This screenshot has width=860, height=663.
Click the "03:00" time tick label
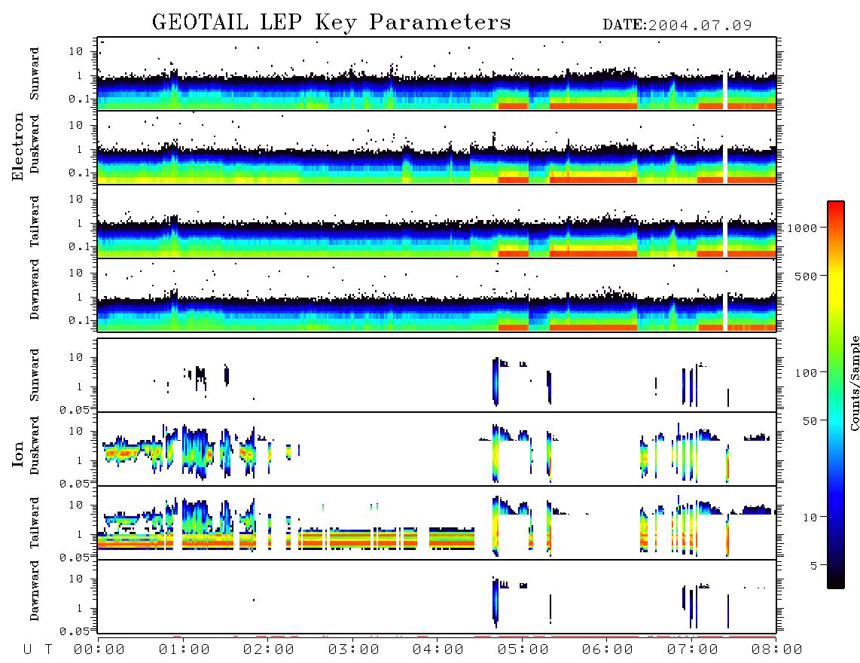(354, 650)
